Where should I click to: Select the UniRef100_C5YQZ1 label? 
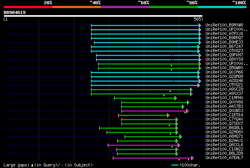pyautogui.click(x=224, y=85)
